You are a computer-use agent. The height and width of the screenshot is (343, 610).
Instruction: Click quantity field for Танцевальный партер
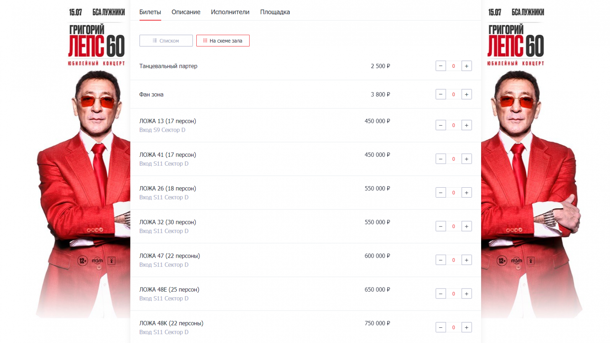[x=454, y=66]
